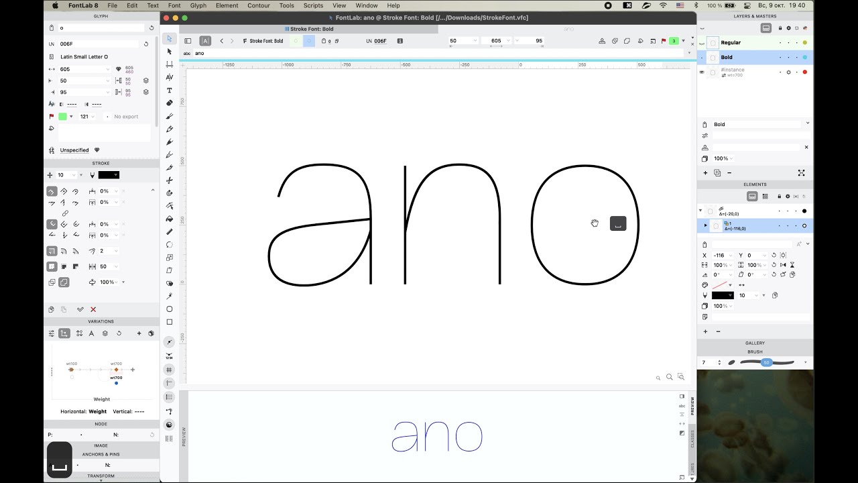This screenshot has height=483, width=858.
Task: Select the Magnet tool
Action: [x=170, y=193]
